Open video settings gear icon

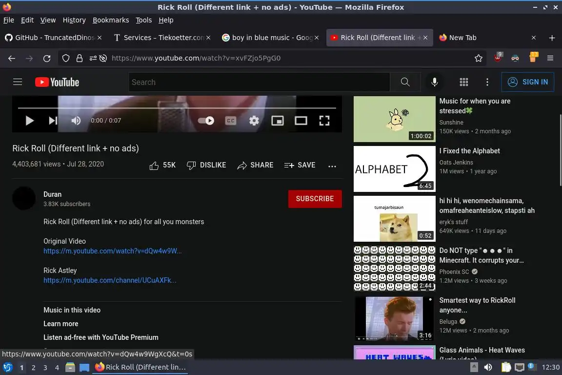254,121
